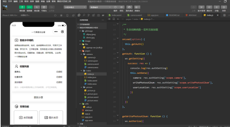This screenshot has height=127, width=230.
Task: Open the resource manager more options ellipsis
Action: (x=103, y=20)
